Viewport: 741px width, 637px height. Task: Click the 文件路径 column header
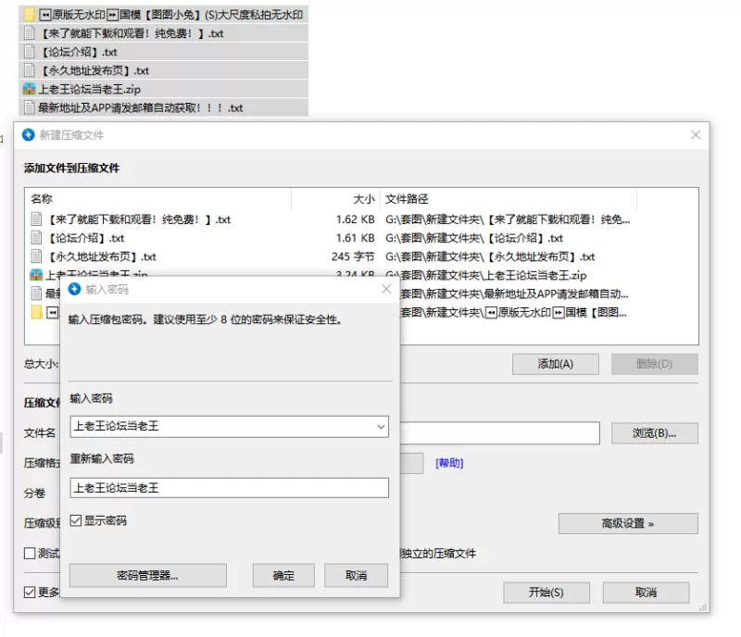pyautogui.click(x=509, y=199)
